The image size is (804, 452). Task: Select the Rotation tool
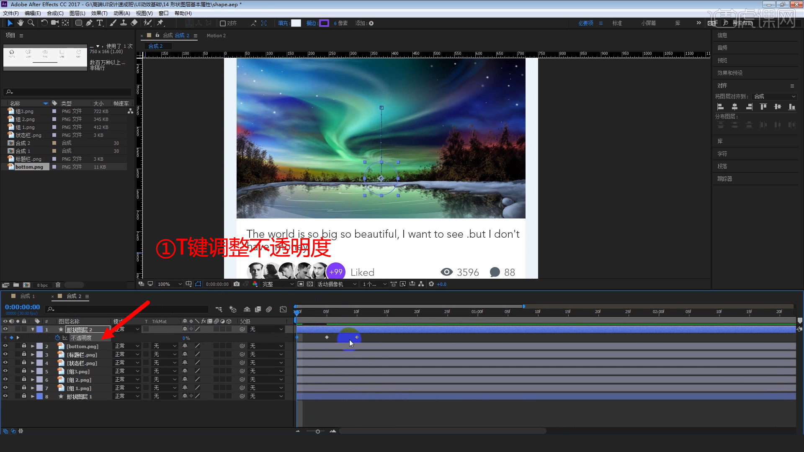coord(44,23)
